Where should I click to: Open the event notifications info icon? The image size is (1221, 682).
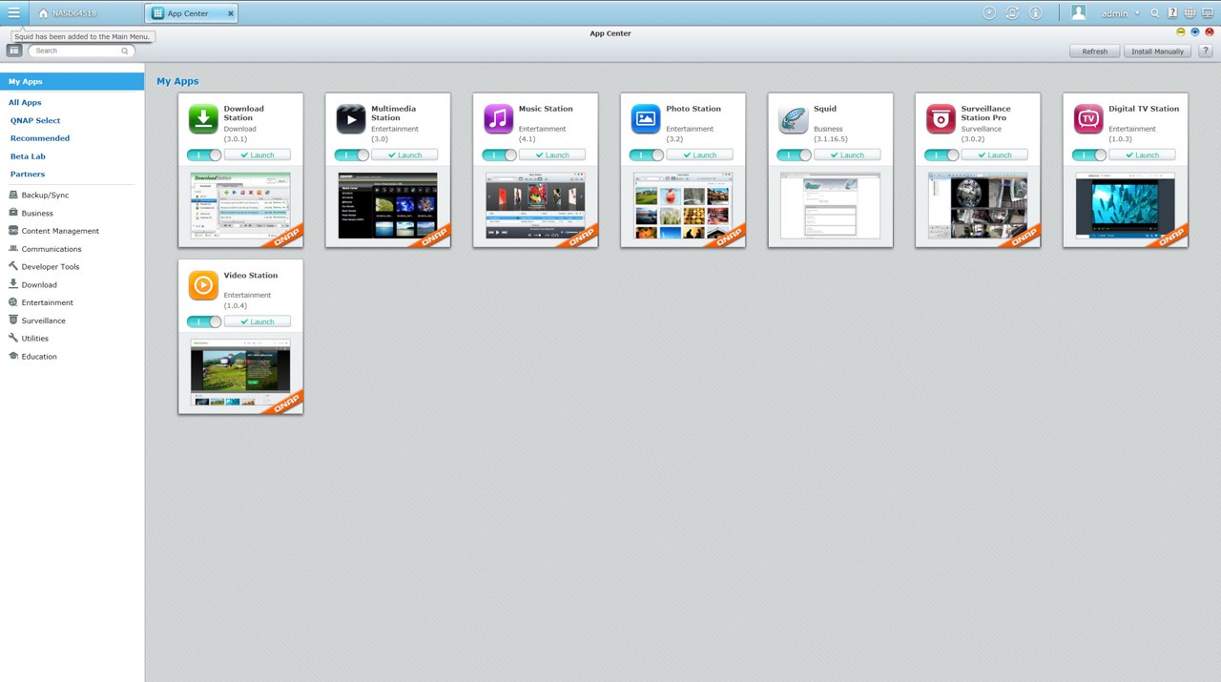(1036, 13)
